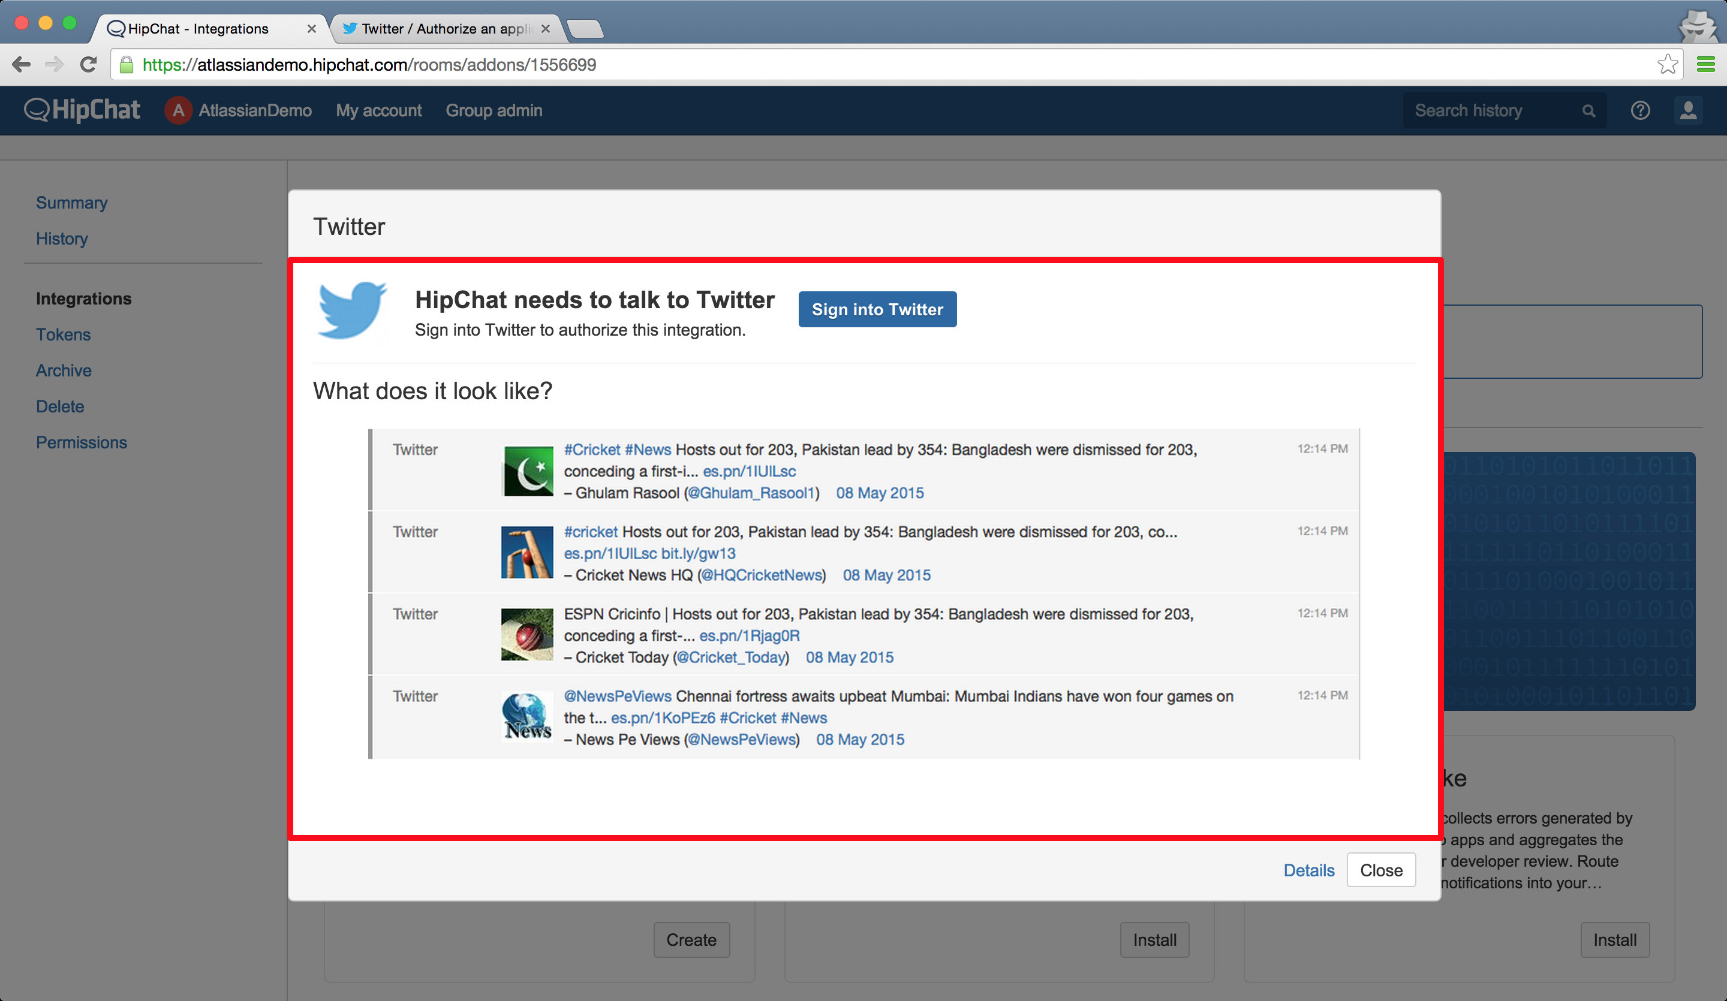Open the es.pn/1Rjag0R link
Viewport: 1727px width, 1001px height.
click(x=749, y=636)
